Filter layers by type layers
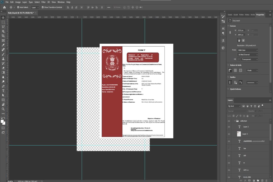The image size is (273, 182). (x=251, y=106)
